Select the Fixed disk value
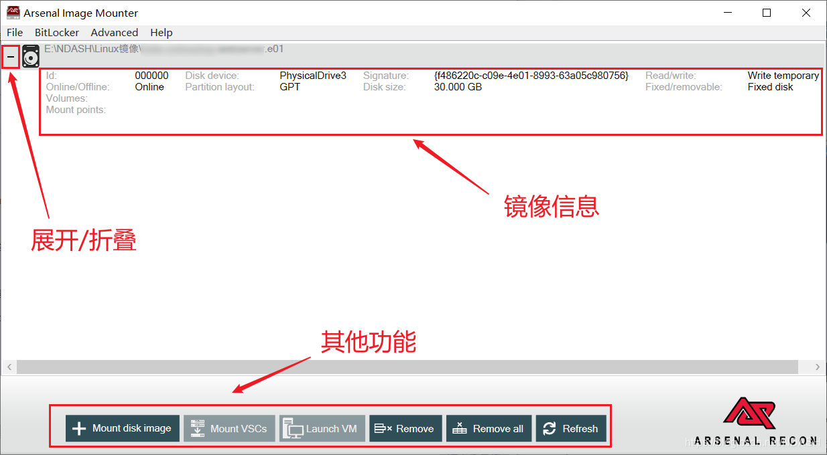This screenshot has width=827, height=455. 770,87
